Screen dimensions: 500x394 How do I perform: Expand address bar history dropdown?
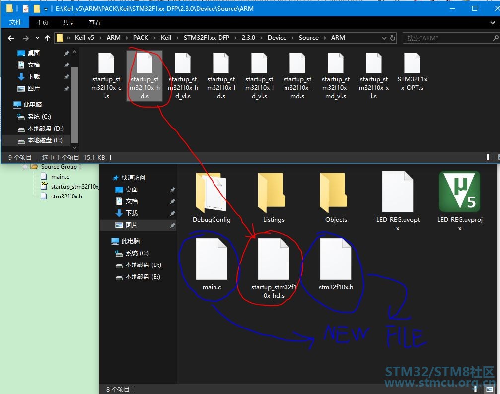384,38
